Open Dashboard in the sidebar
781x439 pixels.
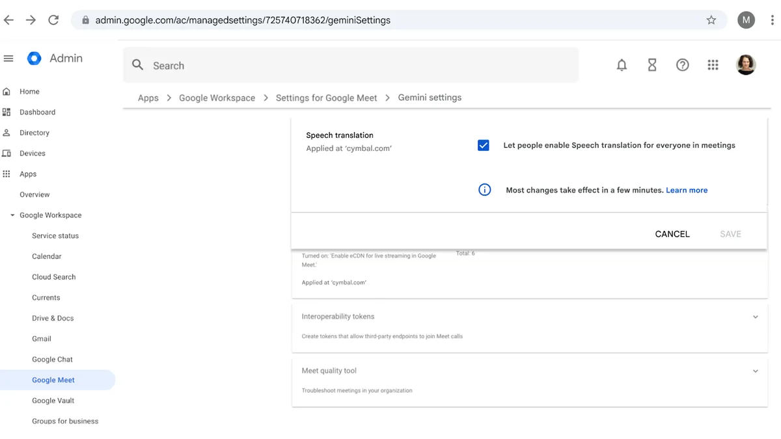[37, 112]
